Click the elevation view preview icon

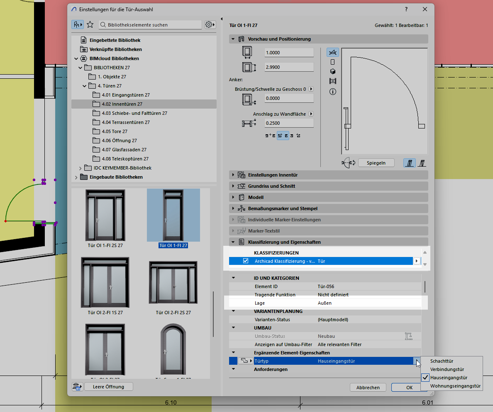click(x=332, y=62)
